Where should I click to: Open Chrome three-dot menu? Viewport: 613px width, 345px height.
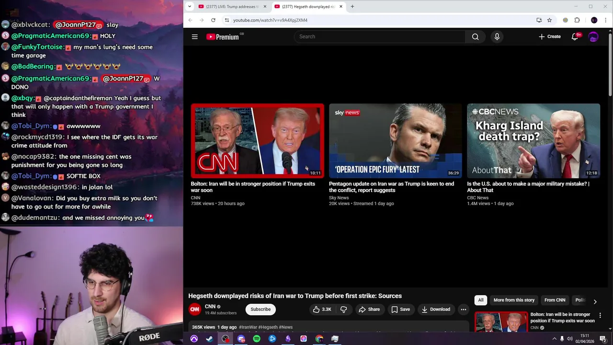pos(606,20)
